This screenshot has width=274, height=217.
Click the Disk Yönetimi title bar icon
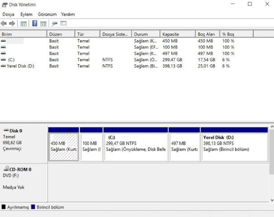5,5
